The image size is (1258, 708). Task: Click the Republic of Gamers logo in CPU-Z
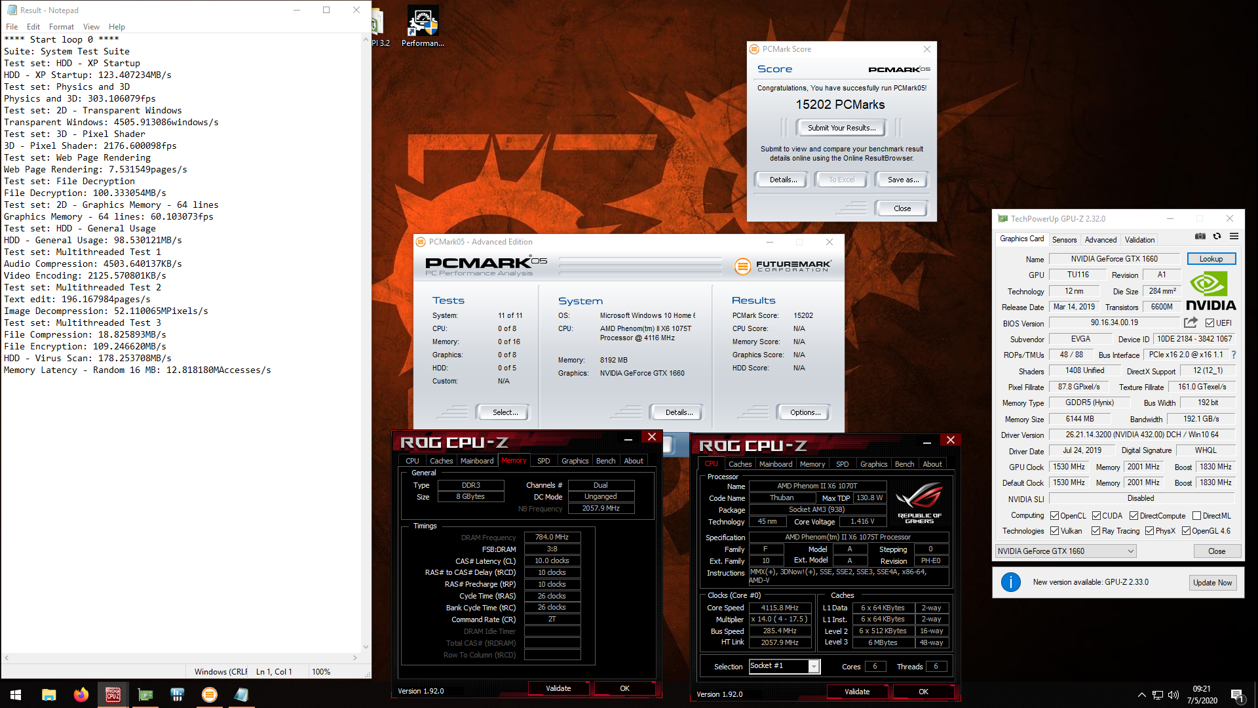[x=919, y=503]
